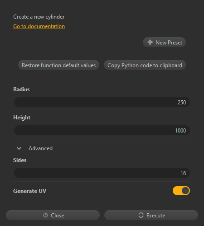Click the Radius value field
Viewport: 204px width, 226px height.
pos(102,102)
